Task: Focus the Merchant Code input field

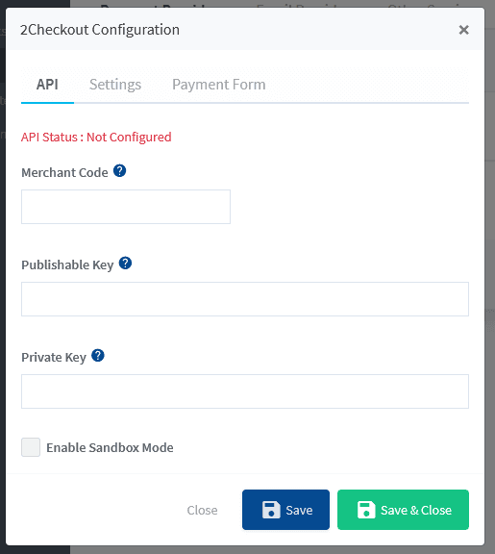Action: pos(126,207)
